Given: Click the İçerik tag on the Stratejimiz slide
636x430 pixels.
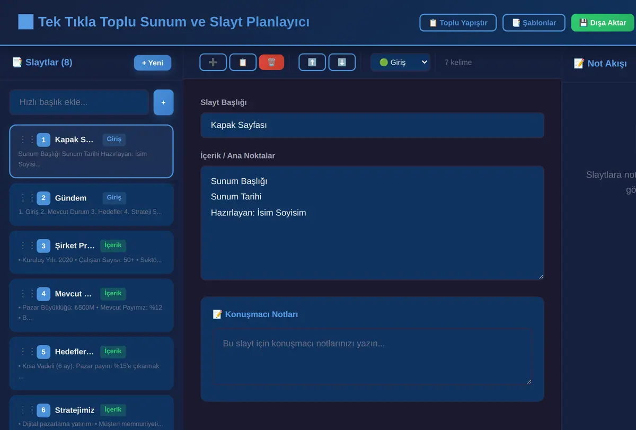Looking at the screenshot, I should [113, 409].
